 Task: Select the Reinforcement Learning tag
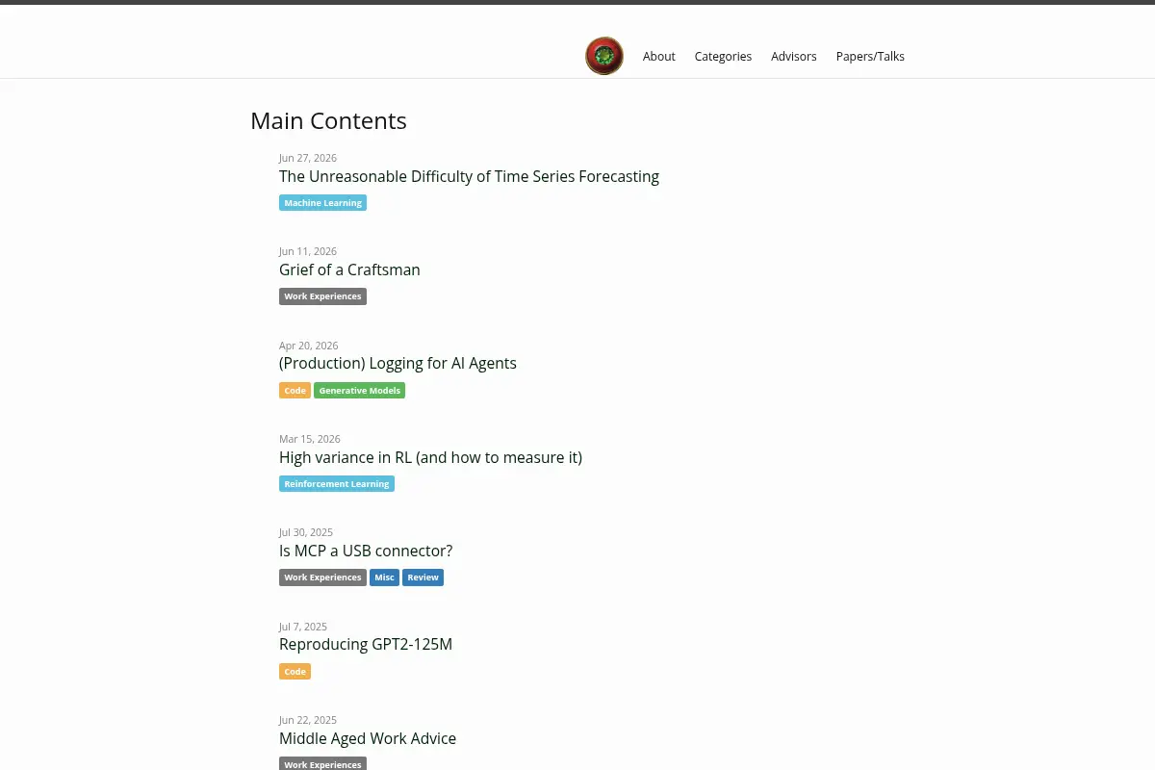(x=337, y=484)
